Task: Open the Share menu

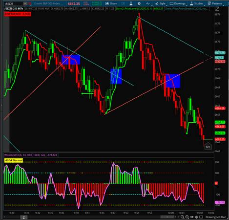Action: coord(111,3)
